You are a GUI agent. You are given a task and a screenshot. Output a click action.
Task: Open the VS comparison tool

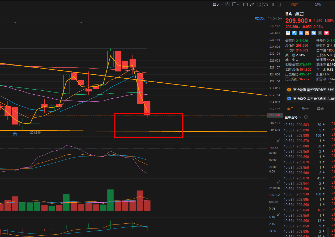click(266, 4)
